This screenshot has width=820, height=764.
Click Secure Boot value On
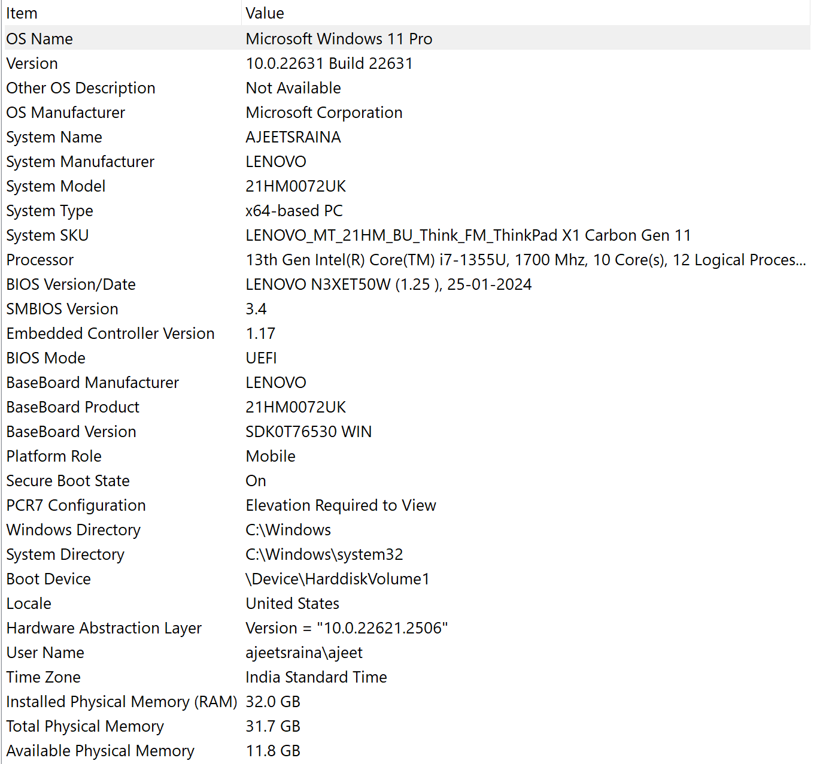[x=256, y=481]
